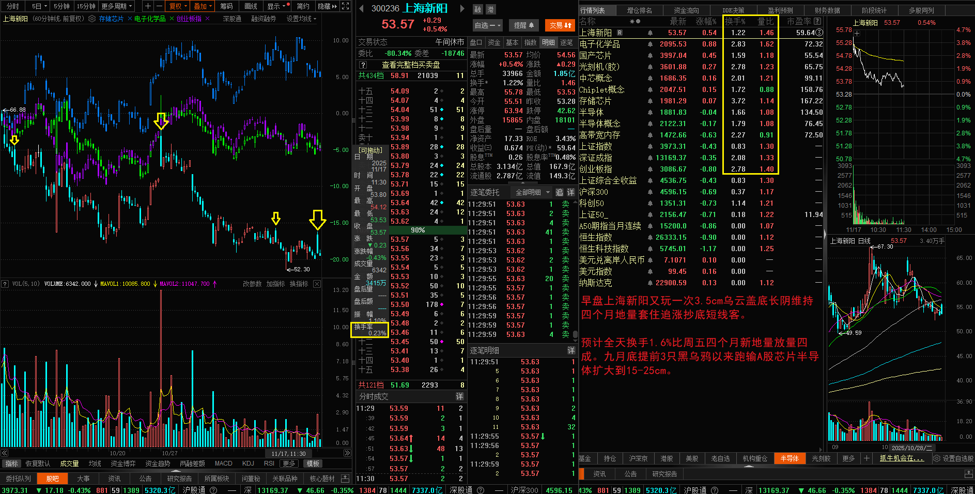Open the 设置均线 dropdown
975x494 pixels.
pyautogui.click(x=301, y=19)
